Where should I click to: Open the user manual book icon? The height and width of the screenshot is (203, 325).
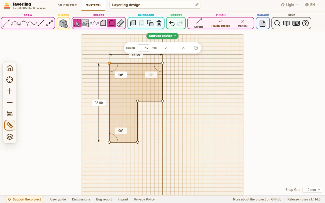tap(287, 23)
